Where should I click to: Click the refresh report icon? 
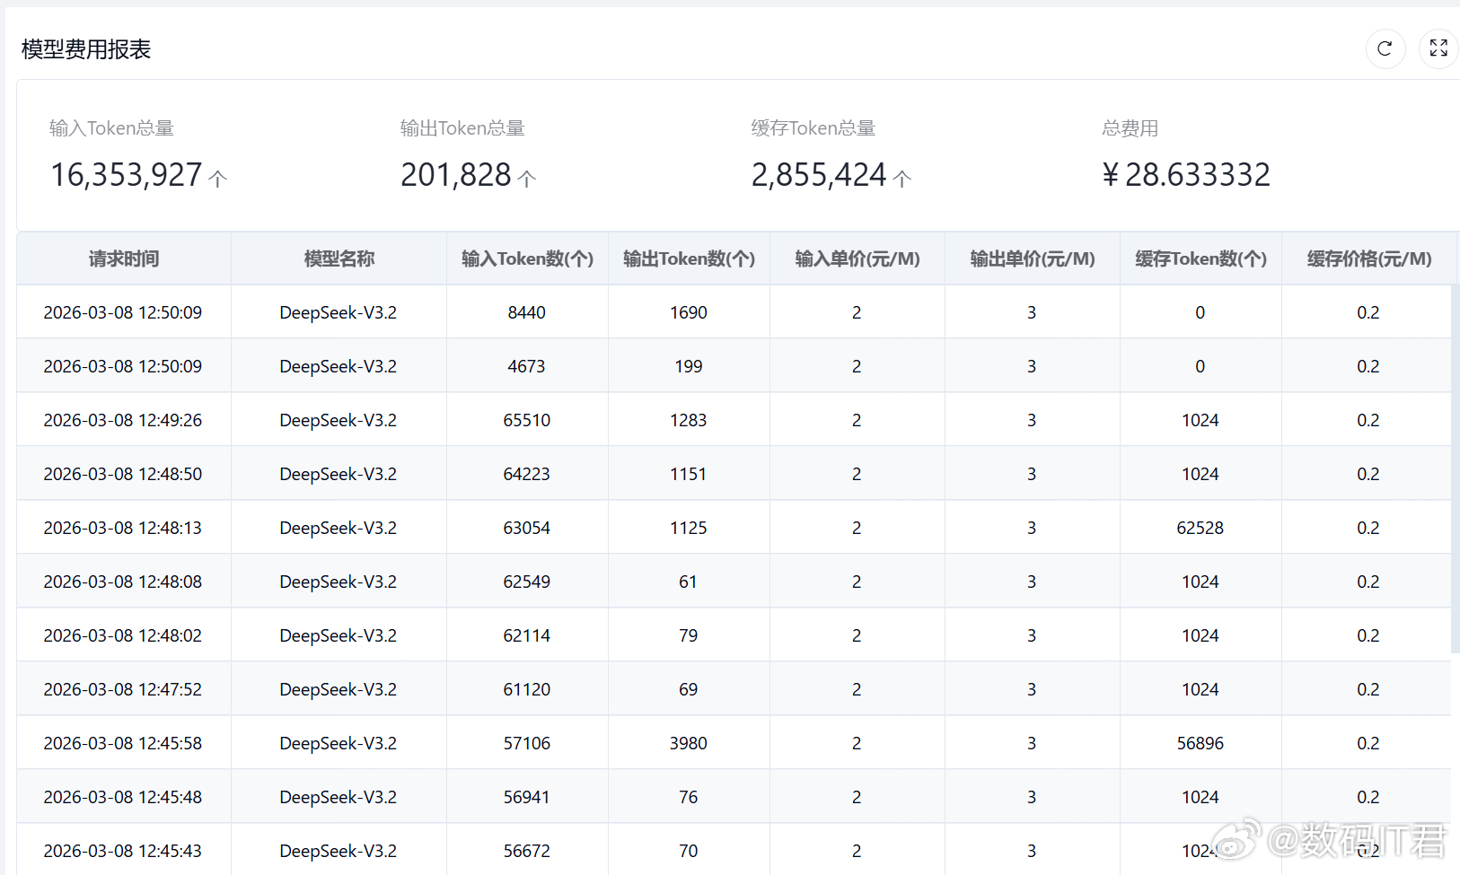(1385, 48)
